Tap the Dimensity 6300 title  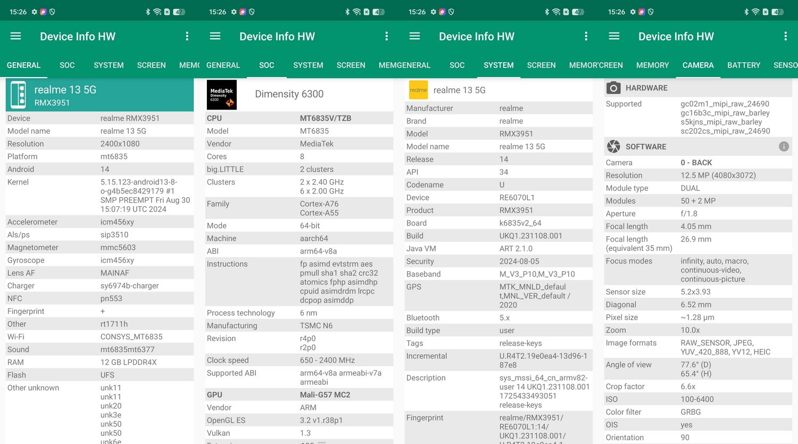289,94
